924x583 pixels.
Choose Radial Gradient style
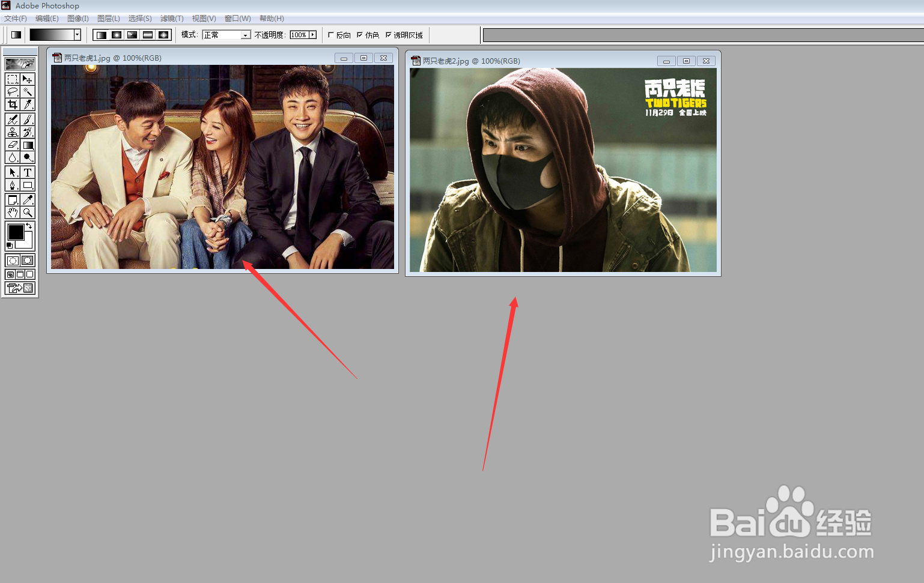tap(117, 35)
